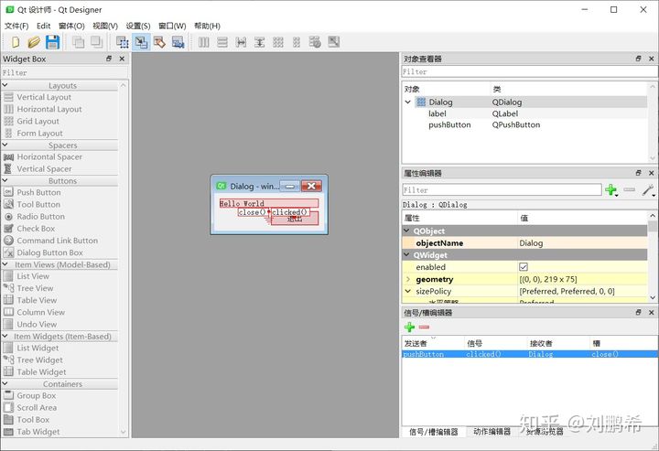
Task: Select Vertical Layout in the Widget Box
Action: (44, 97)
